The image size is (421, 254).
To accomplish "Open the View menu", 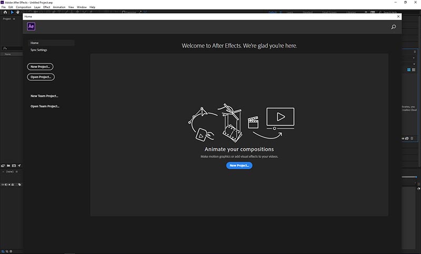I will pos(71,7).
